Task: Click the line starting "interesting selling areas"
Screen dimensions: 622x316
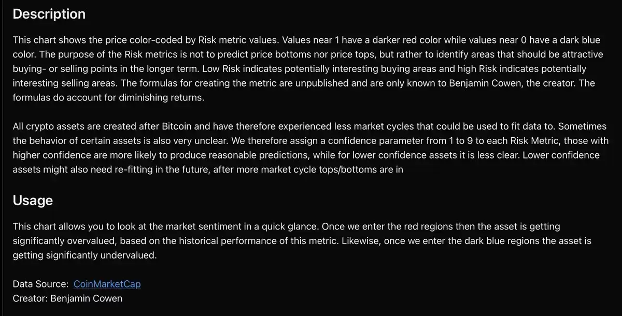Action: tap(304, 83)
